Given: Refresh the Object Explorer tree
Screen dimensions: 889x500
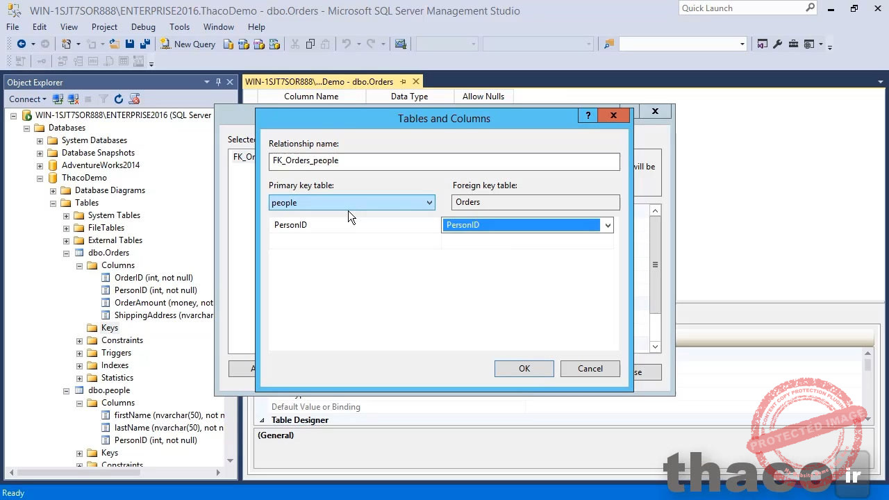Looking at the screenshot, I should (119, 99).
